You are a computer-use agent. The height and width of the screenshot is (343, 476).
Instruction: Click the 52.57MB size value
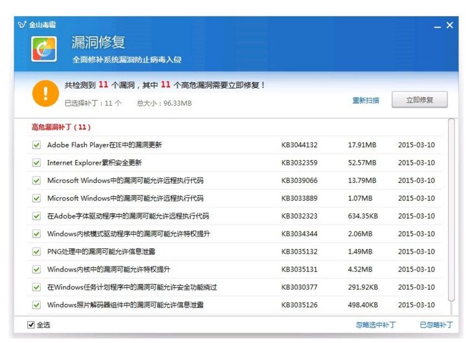pos(362,163)
